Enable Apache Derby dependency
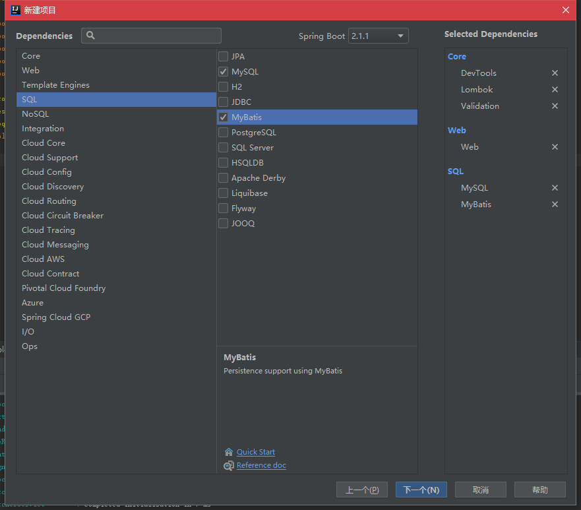This screenshot has width=581, height=510. (x=223, y=178)
